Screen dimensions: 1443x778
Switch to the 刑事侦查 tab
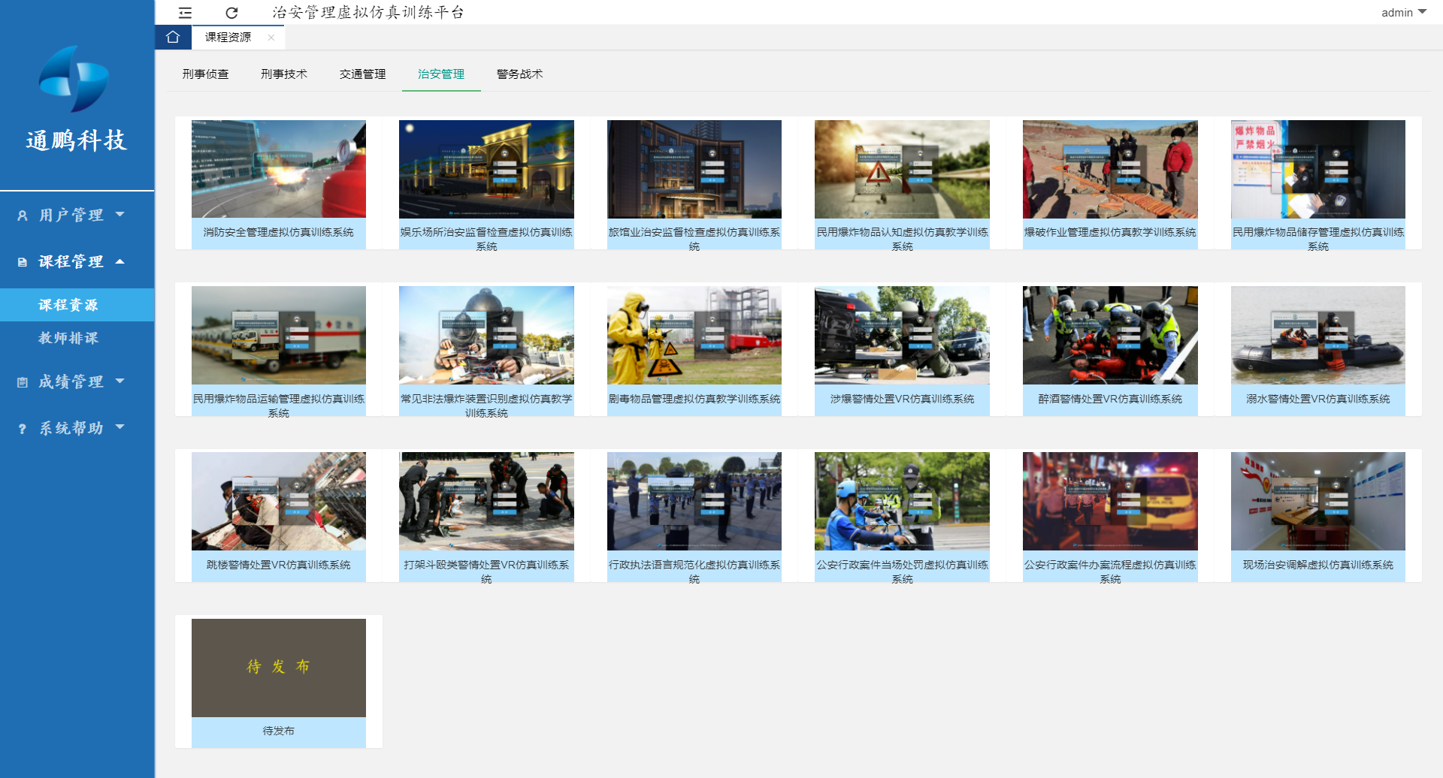tap(205, 74)
